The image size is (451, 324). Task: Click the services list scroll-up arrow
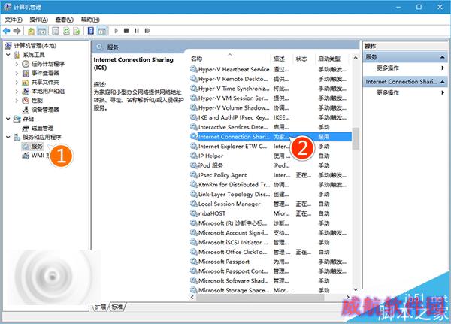coord(356,58)
